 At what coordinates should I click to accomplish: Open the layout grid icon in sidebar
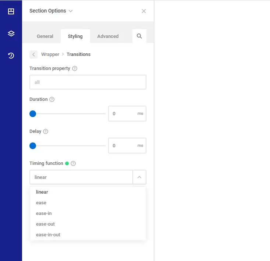pyautogui.click(x=11, y=11)
